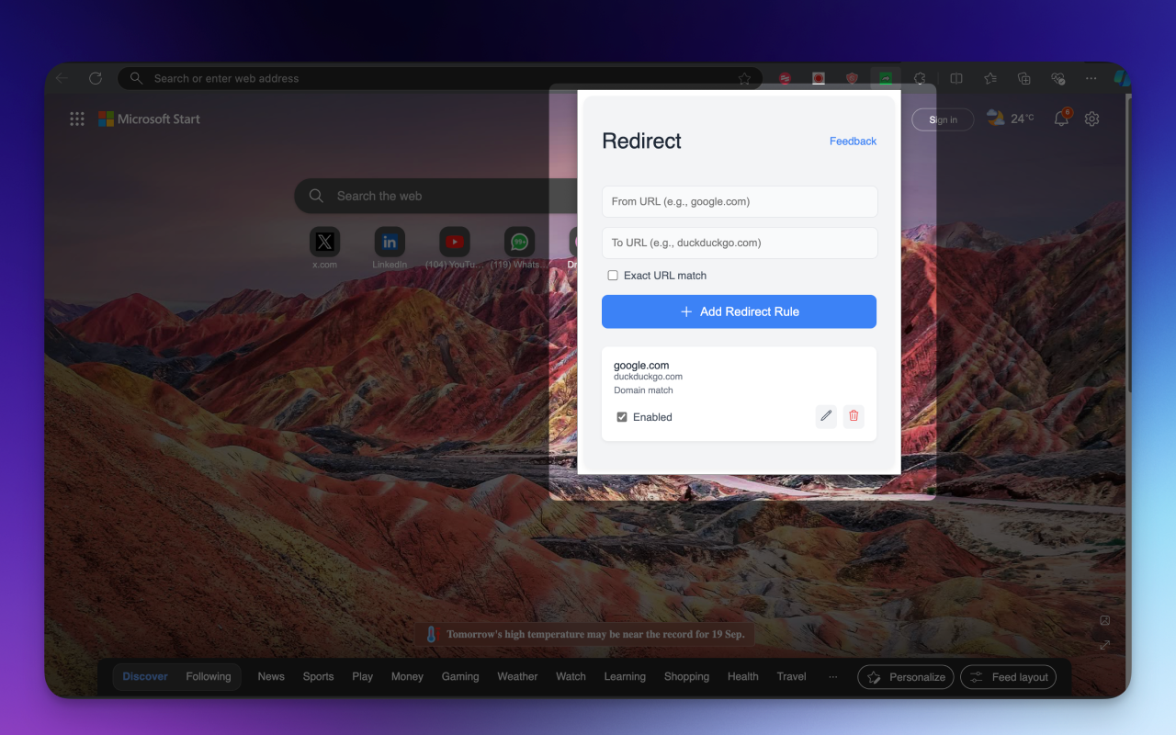Add current page to favorites with star icon

click(744, 78)
